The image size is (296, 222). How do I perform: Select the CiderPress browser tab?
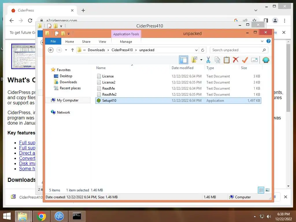coord(42,10)
